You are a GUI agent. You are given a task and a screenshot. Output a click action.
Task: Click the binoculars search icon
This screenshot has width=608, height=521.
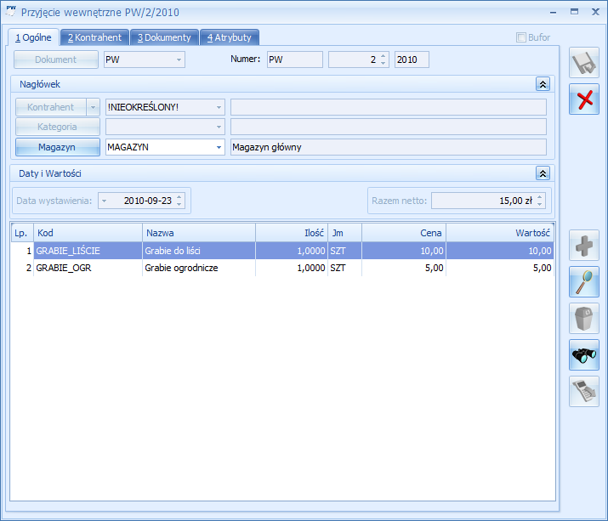(x=584, y=354)
